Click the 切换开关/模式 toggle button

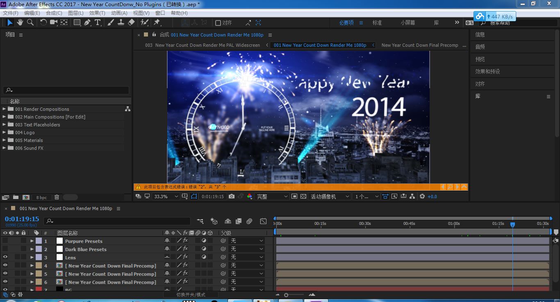[x=191, y=295]
